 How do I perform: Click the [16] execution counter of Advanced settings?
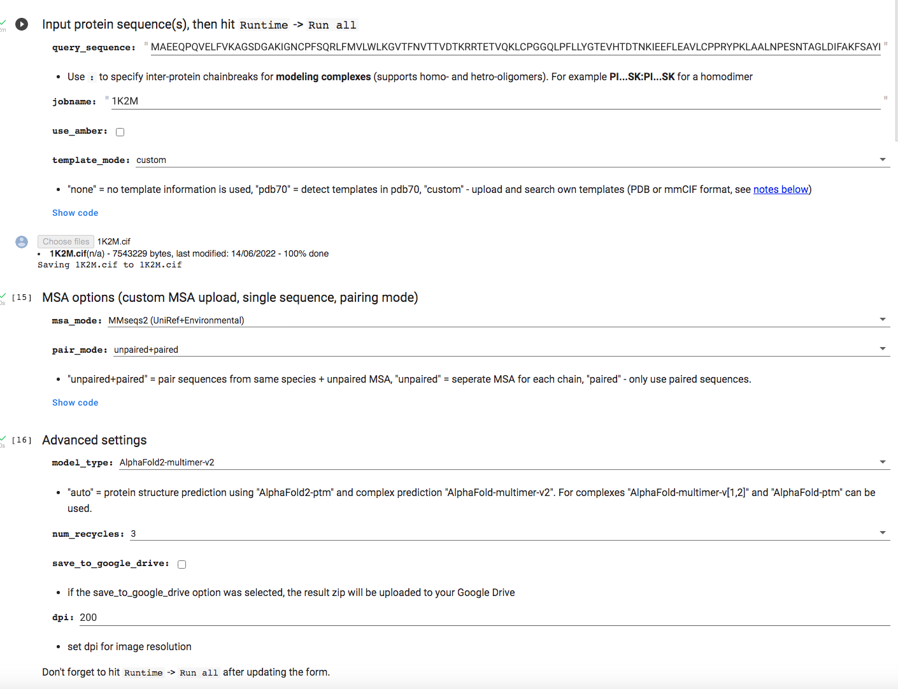coord(21,439)
